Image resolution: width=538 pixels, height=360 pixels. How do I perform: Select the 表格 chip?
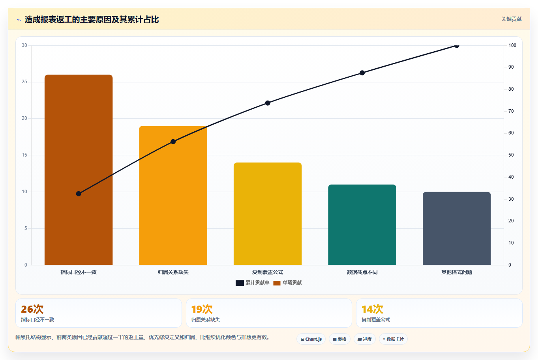tap(339, 339)
